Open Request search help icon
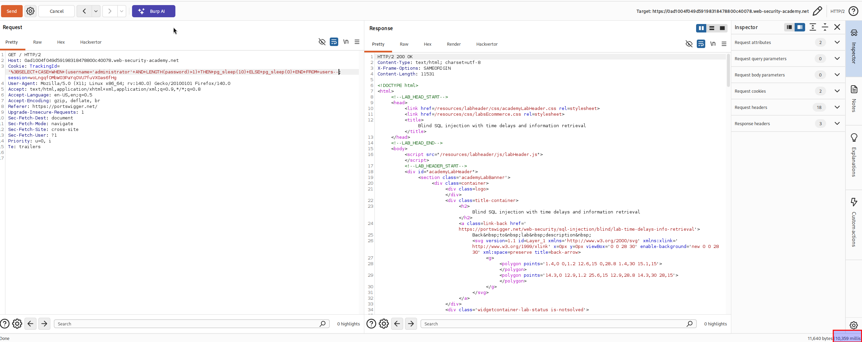This screenshot has height=342, width=862. (5, 324)
